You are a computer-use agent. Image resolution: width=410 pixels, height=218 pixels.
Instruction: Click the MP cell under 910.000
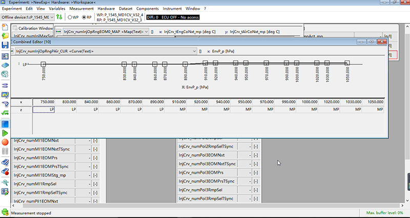pyautogui.click(x=175, y=110)
